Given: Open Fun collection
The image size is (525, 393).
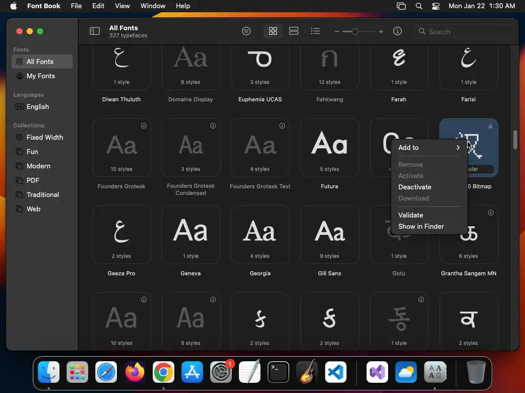Looking at the screenshot, I should point(42,151).
